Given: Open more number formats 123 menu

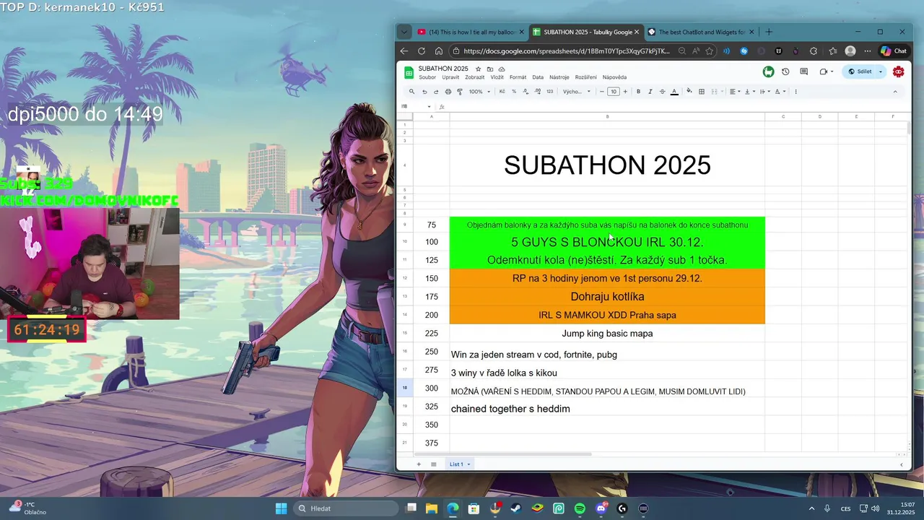Looking at the screenshot, I should (549, 92).
